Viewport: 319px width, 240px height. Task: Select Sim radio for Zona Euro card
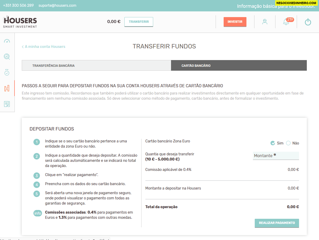[273, 143]
